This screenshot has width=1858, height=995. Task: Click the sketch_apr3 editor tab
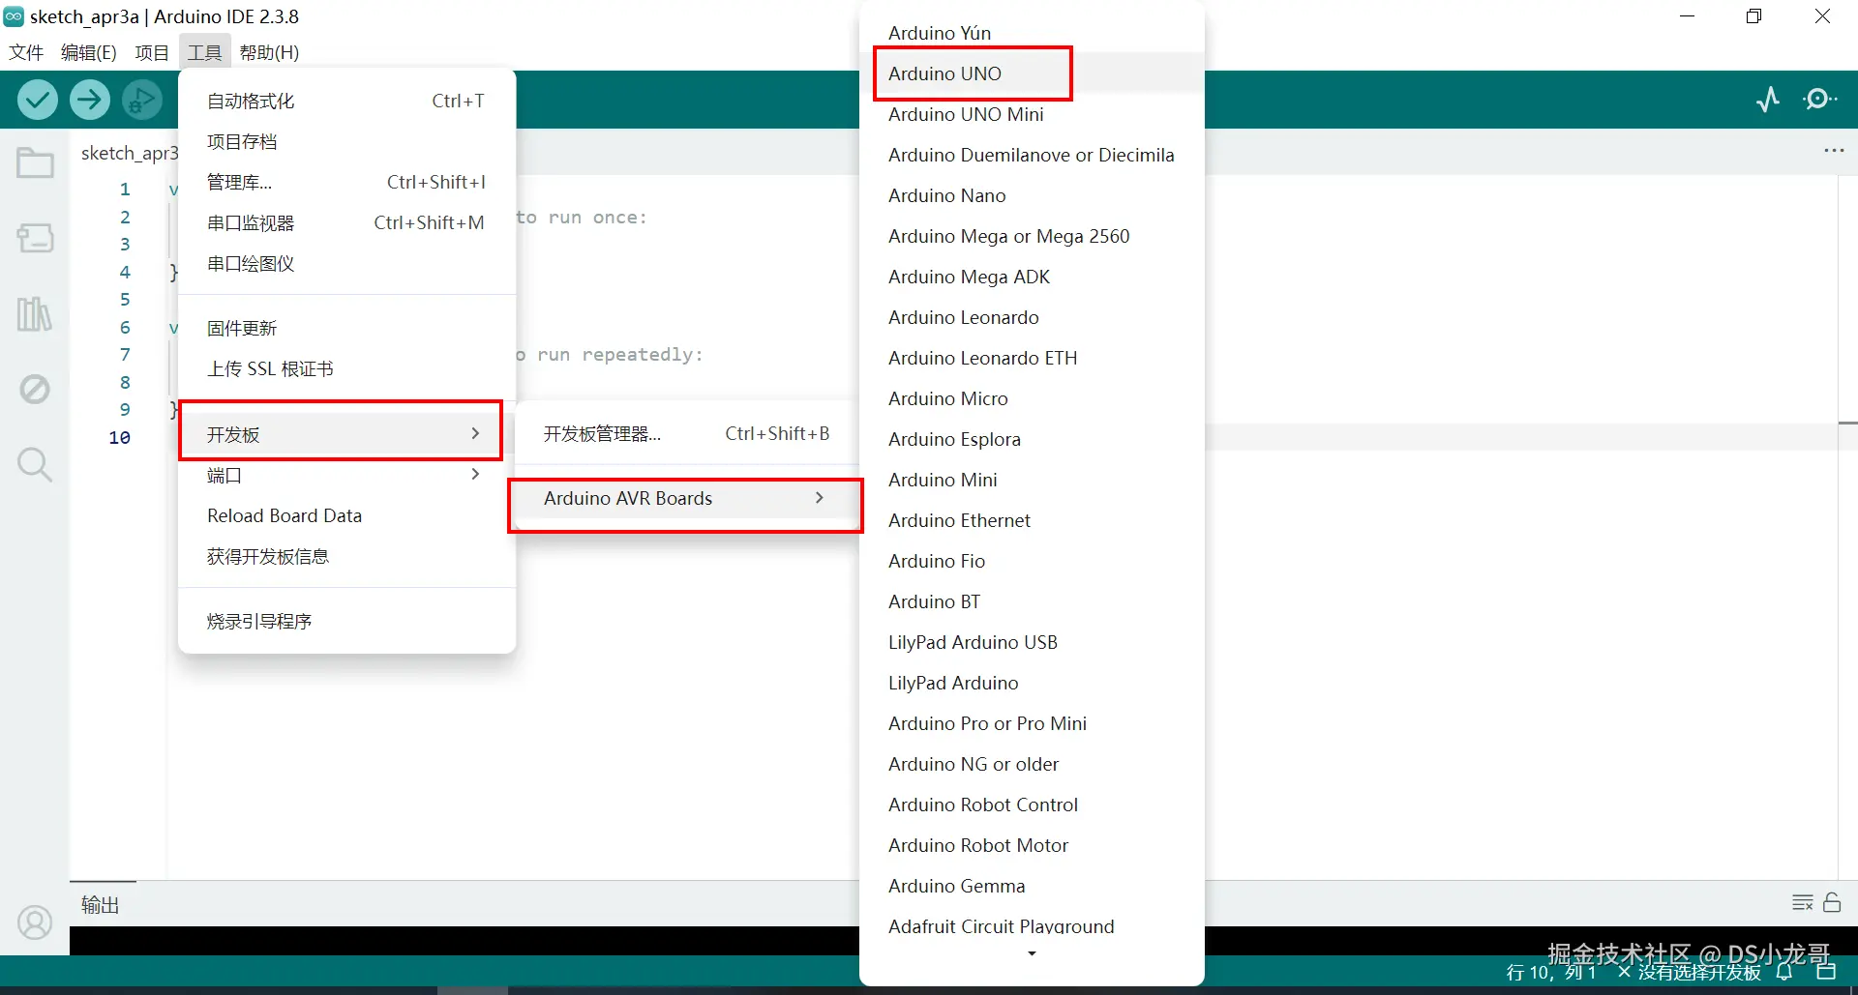129,153
